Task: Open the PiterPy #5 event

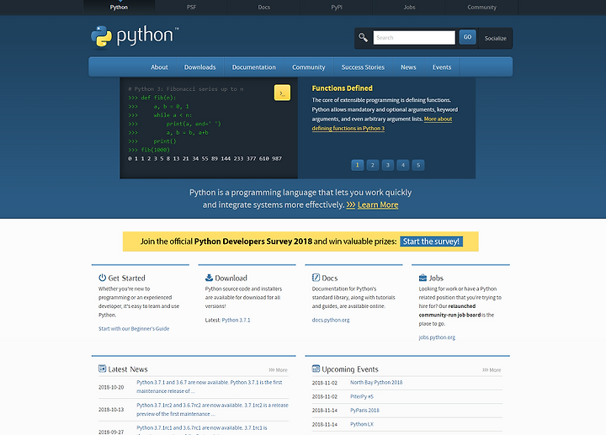Action: pos(362,396)
